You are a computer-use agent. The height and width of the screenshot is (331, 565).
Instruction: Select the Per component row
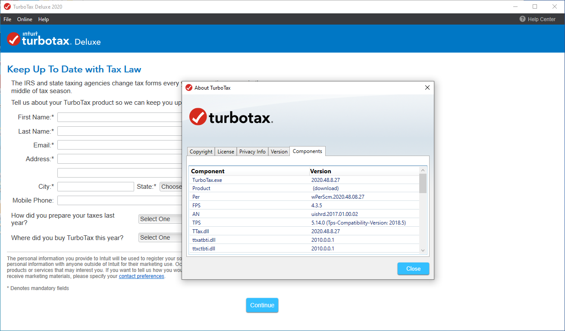304,197
